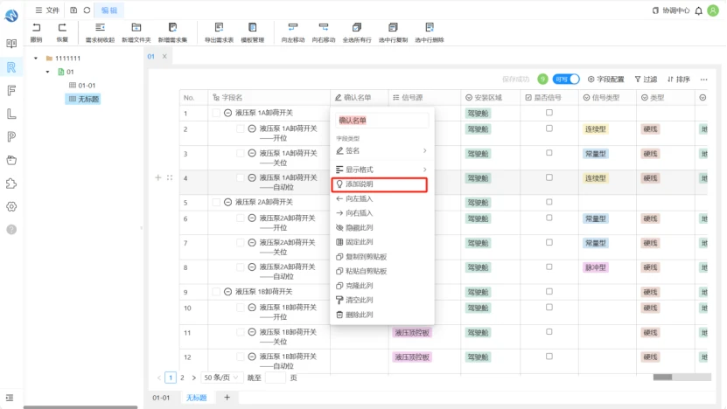Collapse the 01 tree node arrow

pyautogui.click(x=48, y=72)
